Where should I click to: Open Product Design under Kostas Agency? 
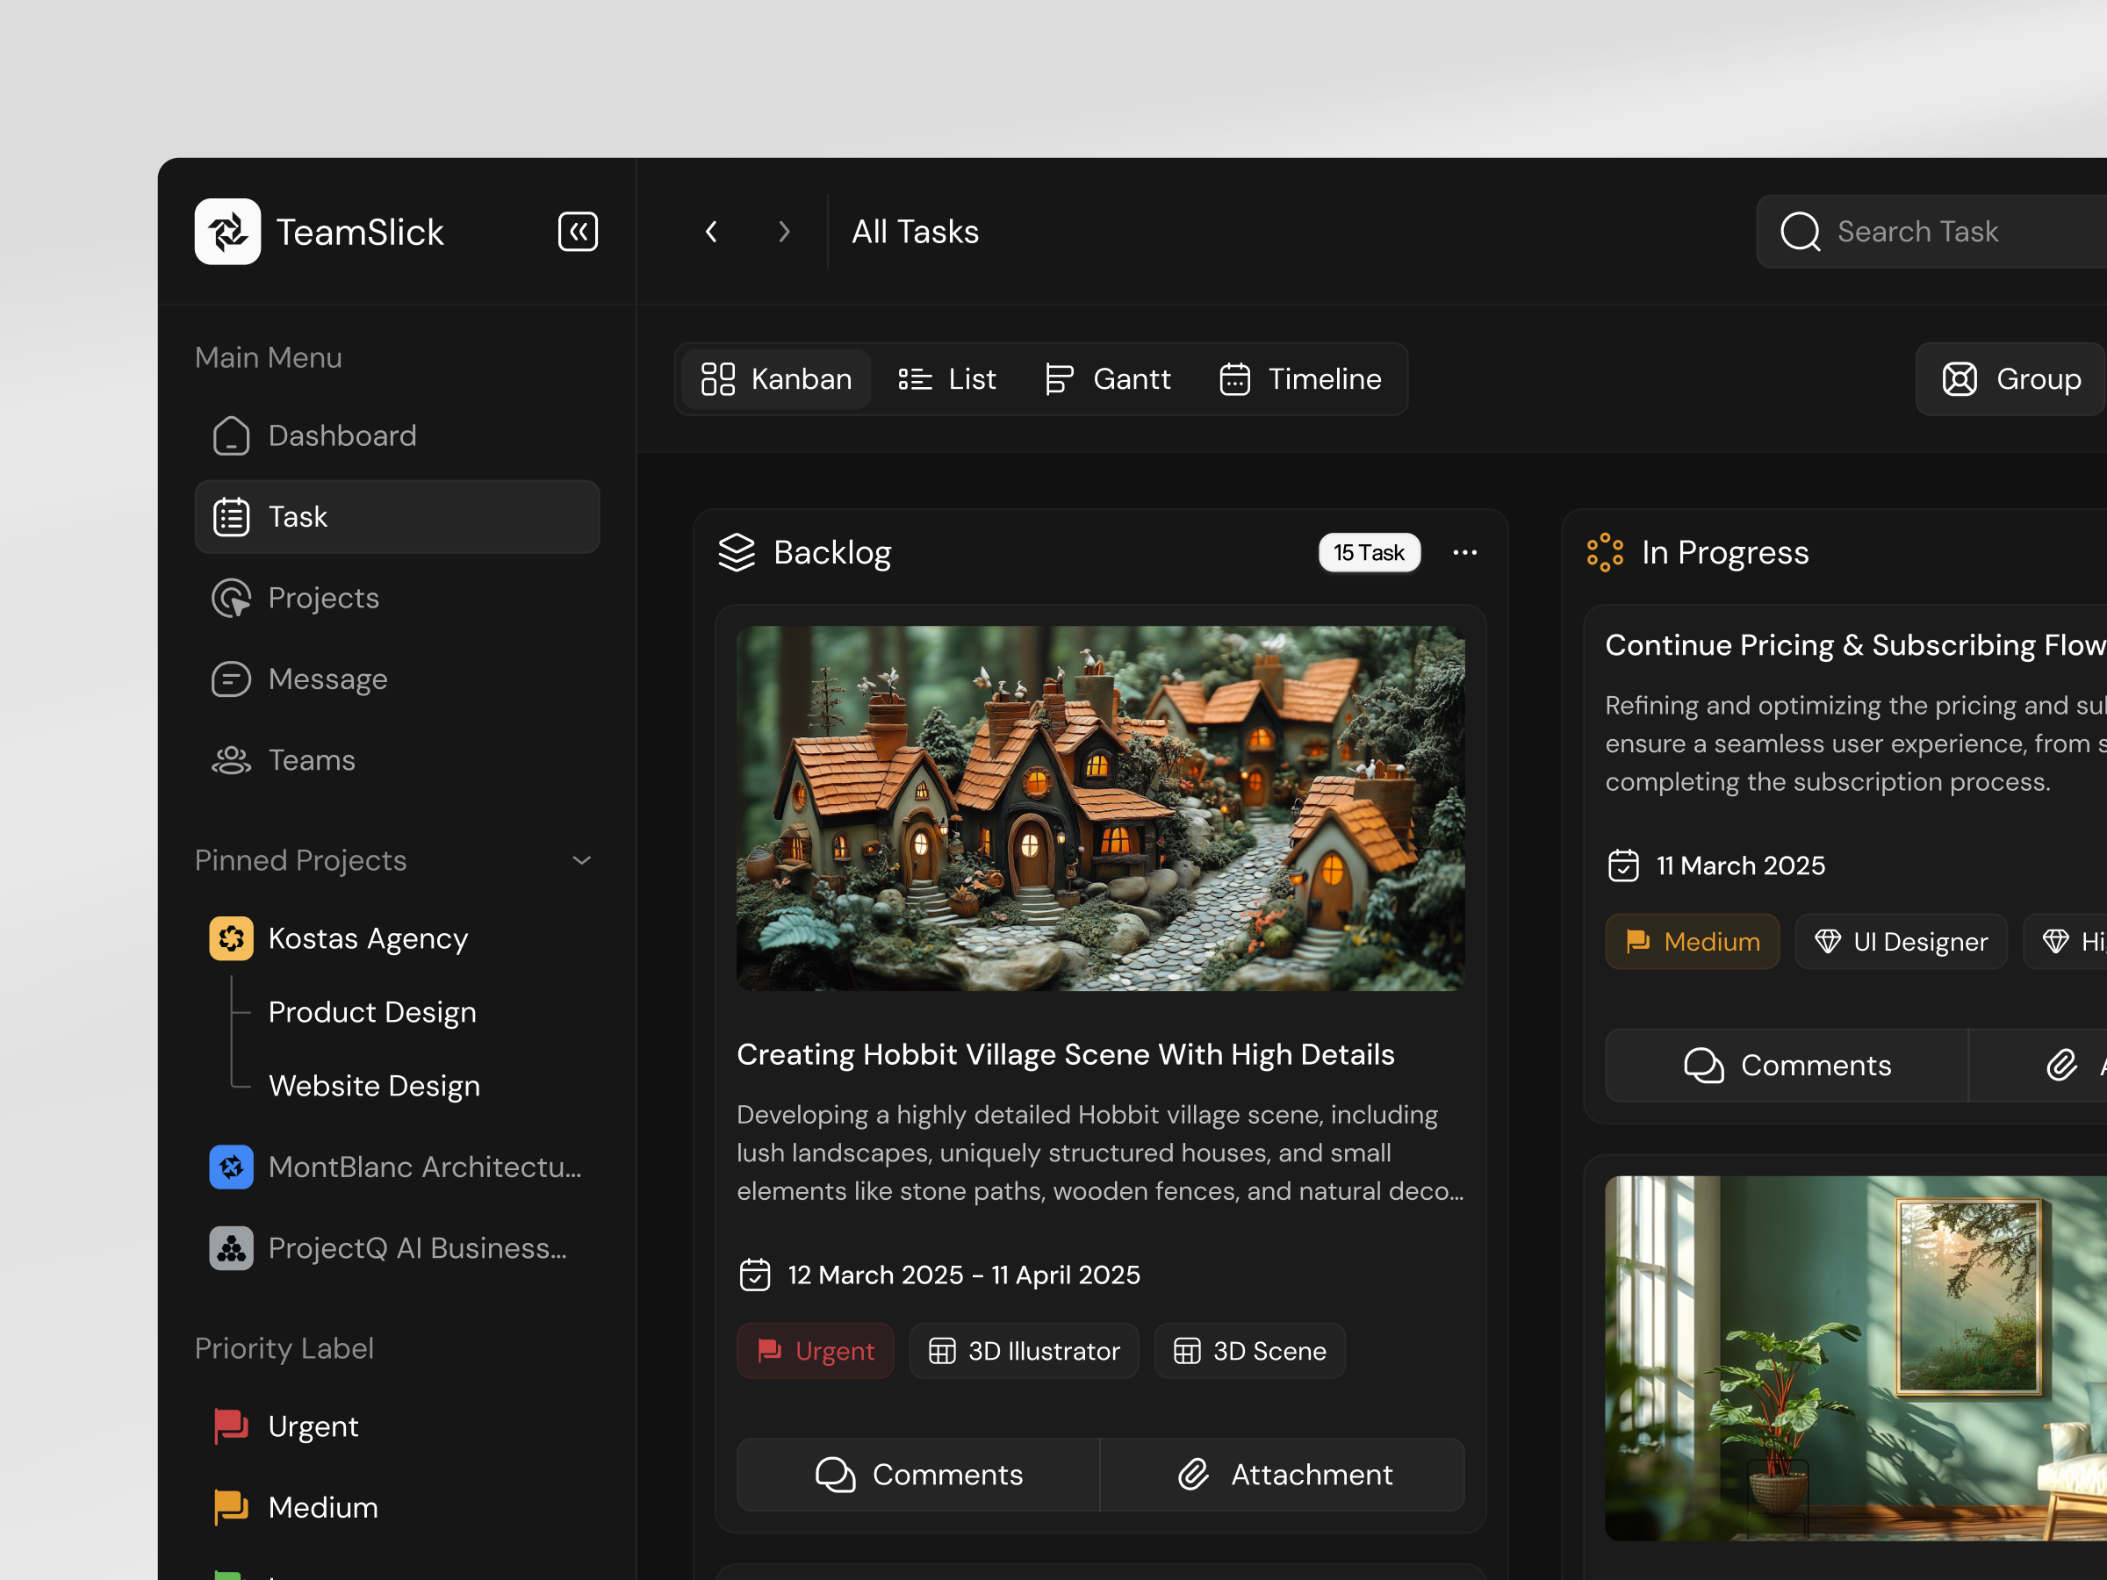372,1011
